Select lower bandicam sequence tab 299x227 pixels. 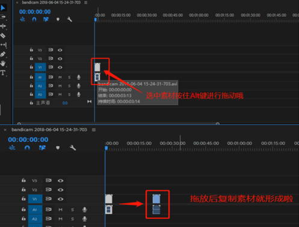point(49,130)
